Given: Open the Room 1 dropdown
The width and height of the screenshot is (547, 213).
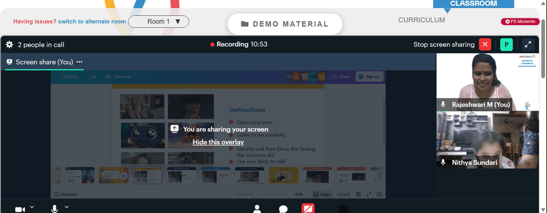Looking at the screenshot, I should [159, 22].
